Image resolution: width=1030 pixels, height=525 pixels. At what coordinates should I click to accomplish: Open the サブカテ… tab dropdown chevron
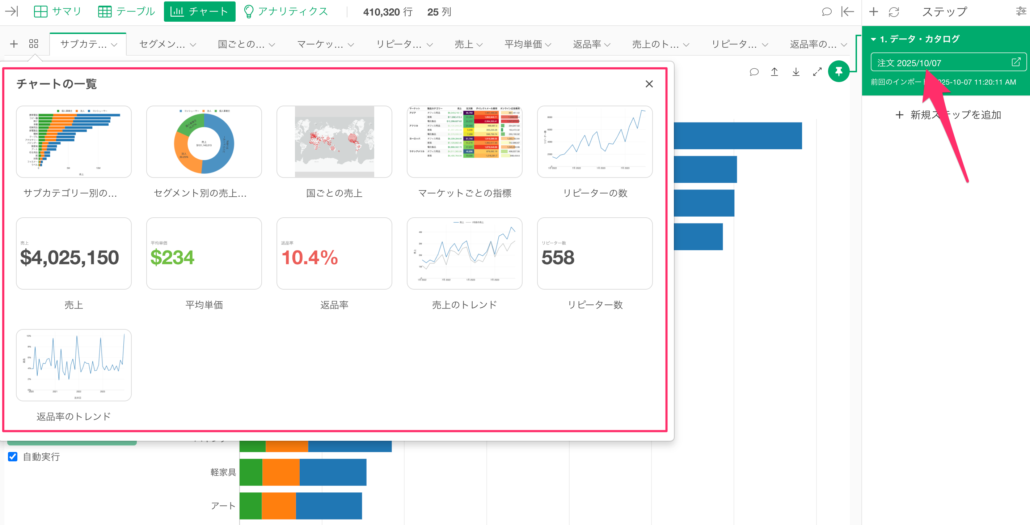coord(114,45)
